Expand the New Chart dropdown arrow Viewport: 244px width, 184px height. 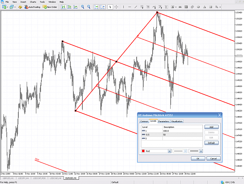pyautogui.click(x=7, y=7)
